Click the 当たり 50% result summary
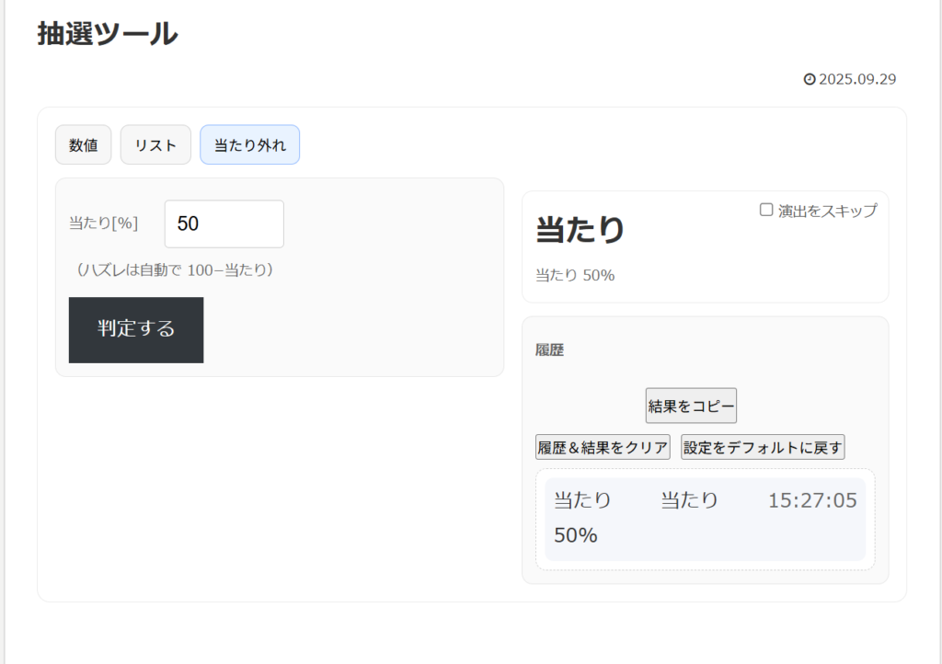Viewport: 942px width, 664px height. [575, 275]
